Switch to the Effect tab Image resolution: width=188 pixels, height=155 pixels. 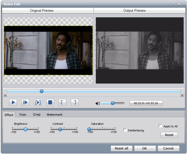click(9, 115)
